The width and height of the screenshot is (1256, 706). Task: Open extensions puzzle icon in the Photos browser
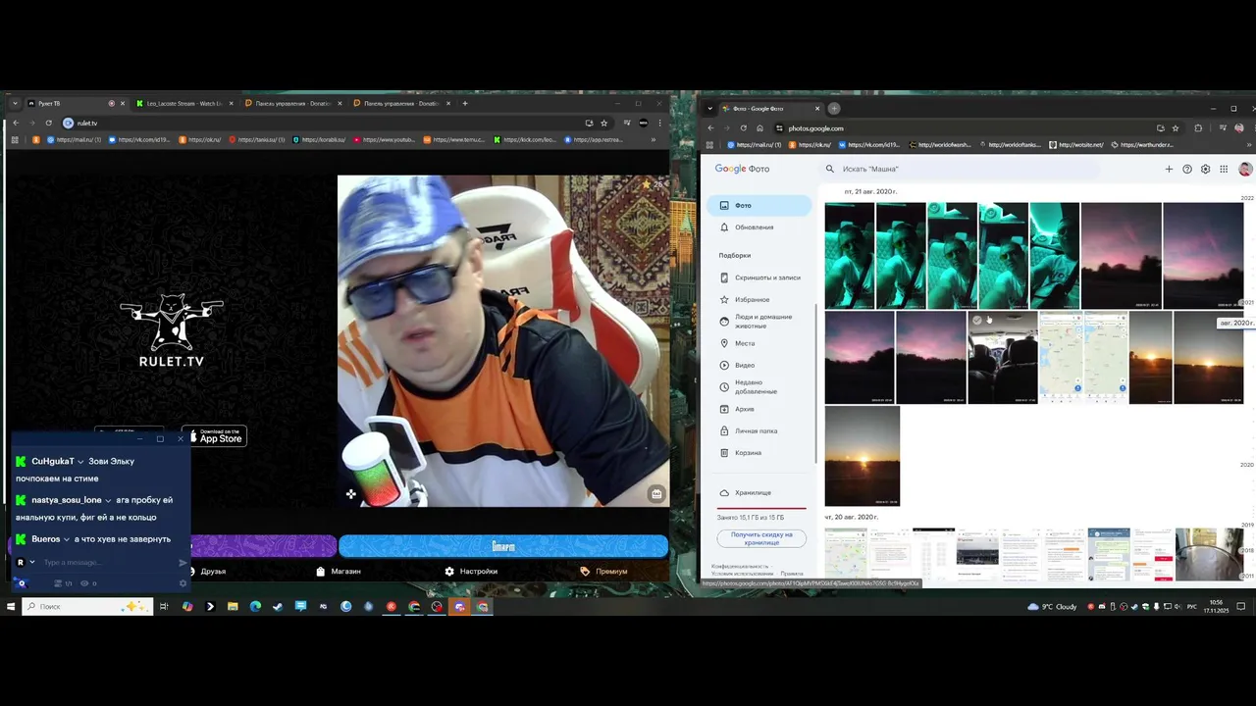click(x=1198, y=127)
